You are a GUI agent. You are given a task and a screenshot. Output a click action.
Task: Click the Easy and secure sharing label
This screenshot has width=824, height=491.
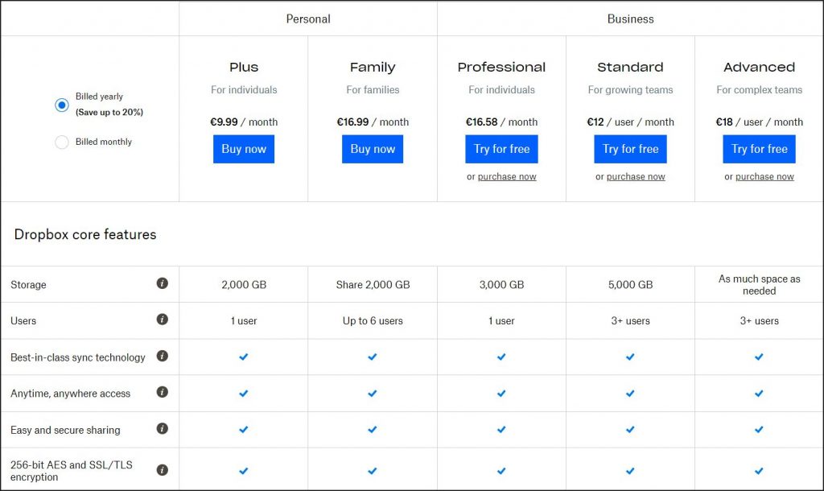coord(65,430)
